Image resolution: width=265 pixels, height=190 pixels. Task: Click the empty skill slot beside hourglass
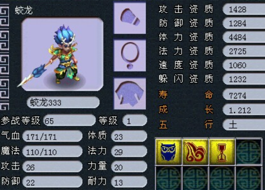pos(249,151)
